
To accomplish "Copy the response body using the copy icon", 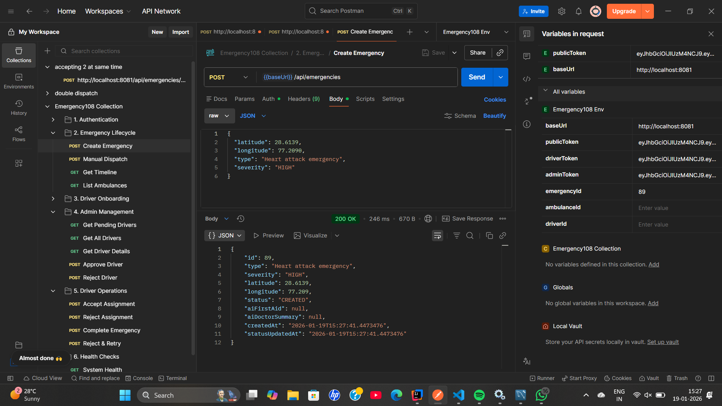I will coord(489,235).
